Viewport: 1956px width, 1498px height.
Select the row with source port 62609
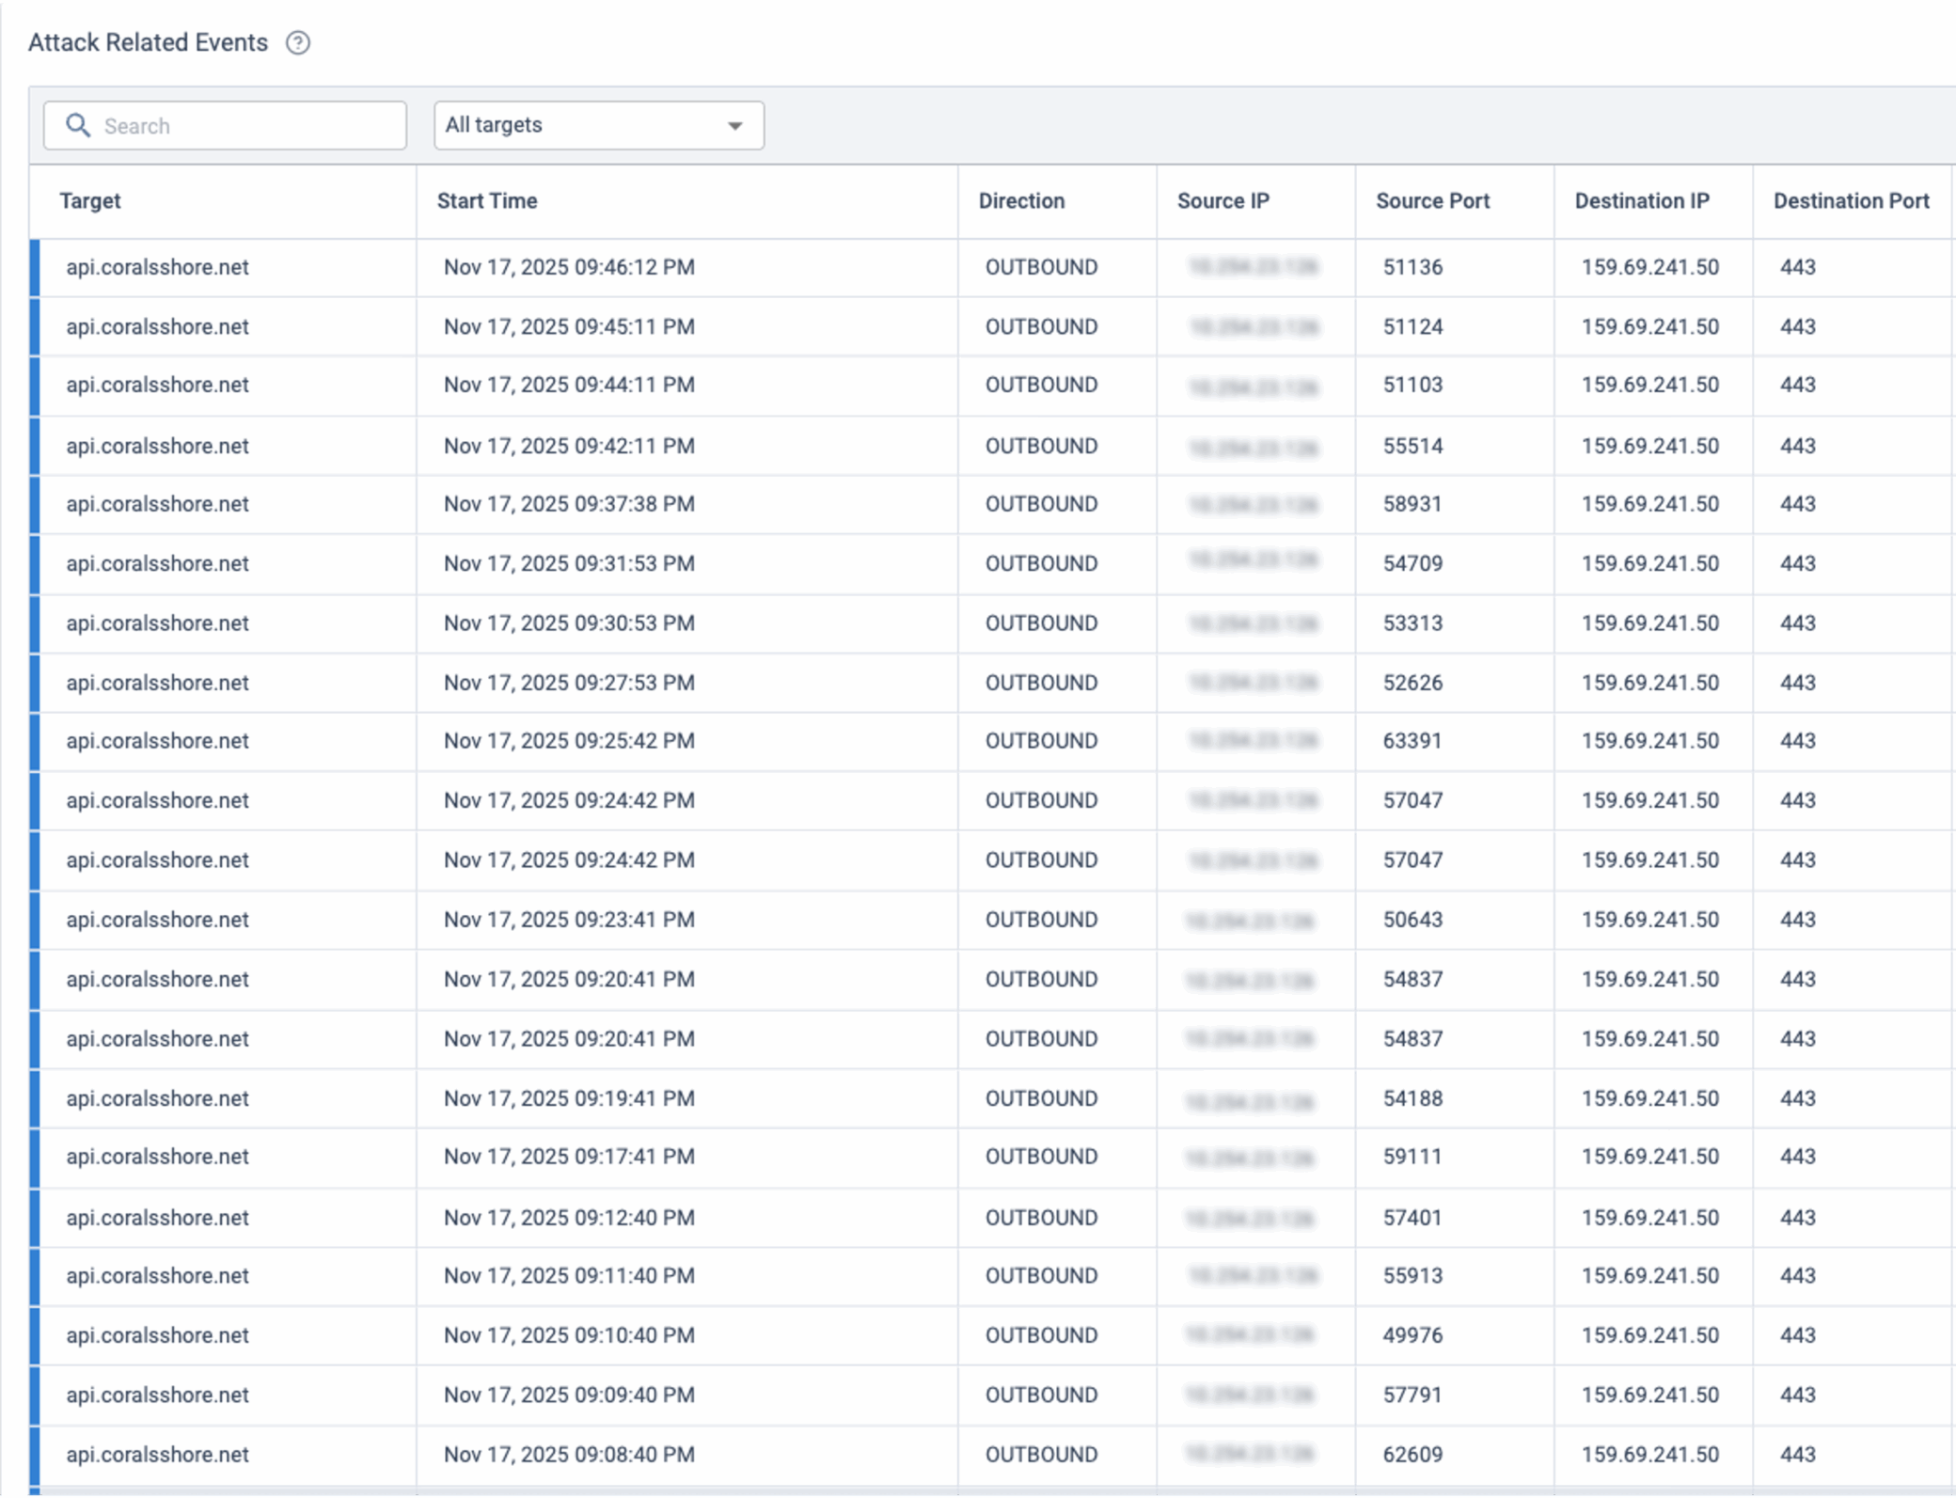(x=1412, y=1456)
